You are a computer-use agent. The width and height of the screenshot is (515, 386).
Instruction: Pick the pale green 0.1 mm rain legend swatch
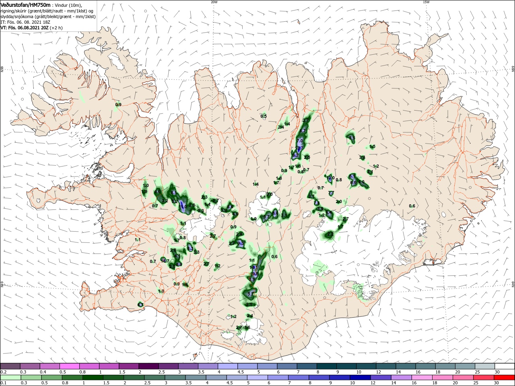click(x=10, y=378)
